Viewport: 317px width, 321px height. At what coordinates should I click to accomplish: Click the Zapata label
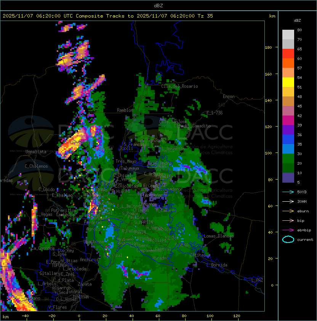coord(85,284)
